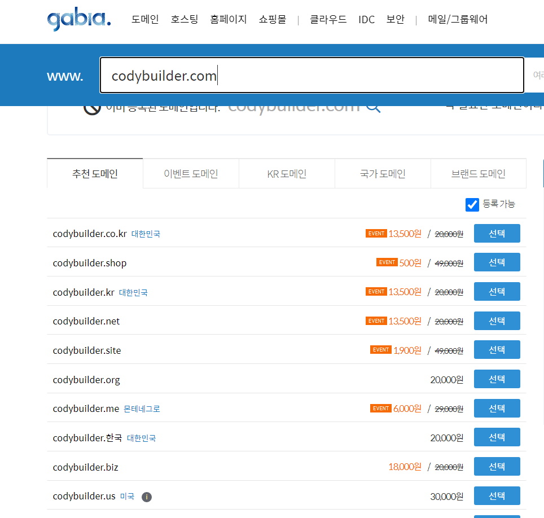Screen dimensions: 544x518
Task: Open the 홈페이지 menu
Action: point(229,19)
